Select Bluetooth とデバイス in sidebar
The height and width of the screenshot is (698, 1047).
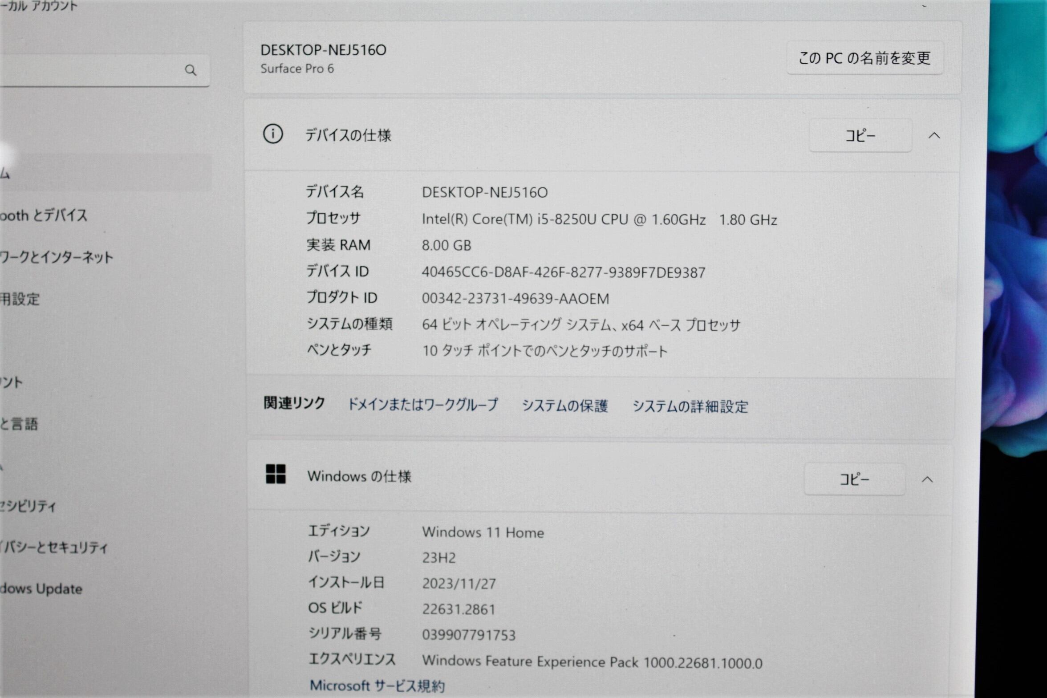[45, 216]
